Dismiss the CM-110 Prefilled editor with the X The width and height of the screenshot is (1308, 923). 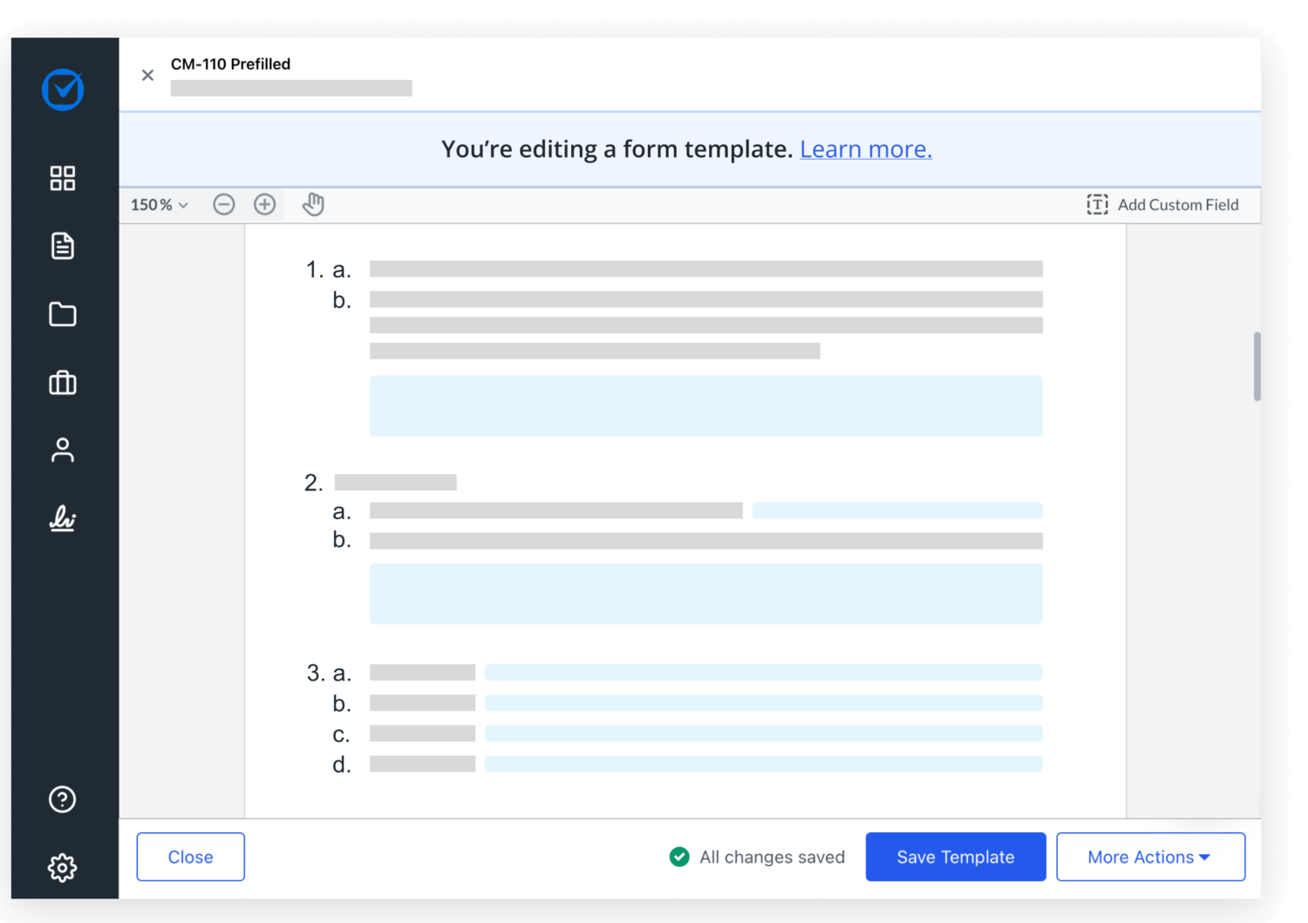click(x=147, y=75)
